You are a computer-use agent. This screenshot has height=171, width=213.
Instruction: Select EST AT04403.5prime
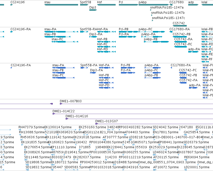click(137, 132)
